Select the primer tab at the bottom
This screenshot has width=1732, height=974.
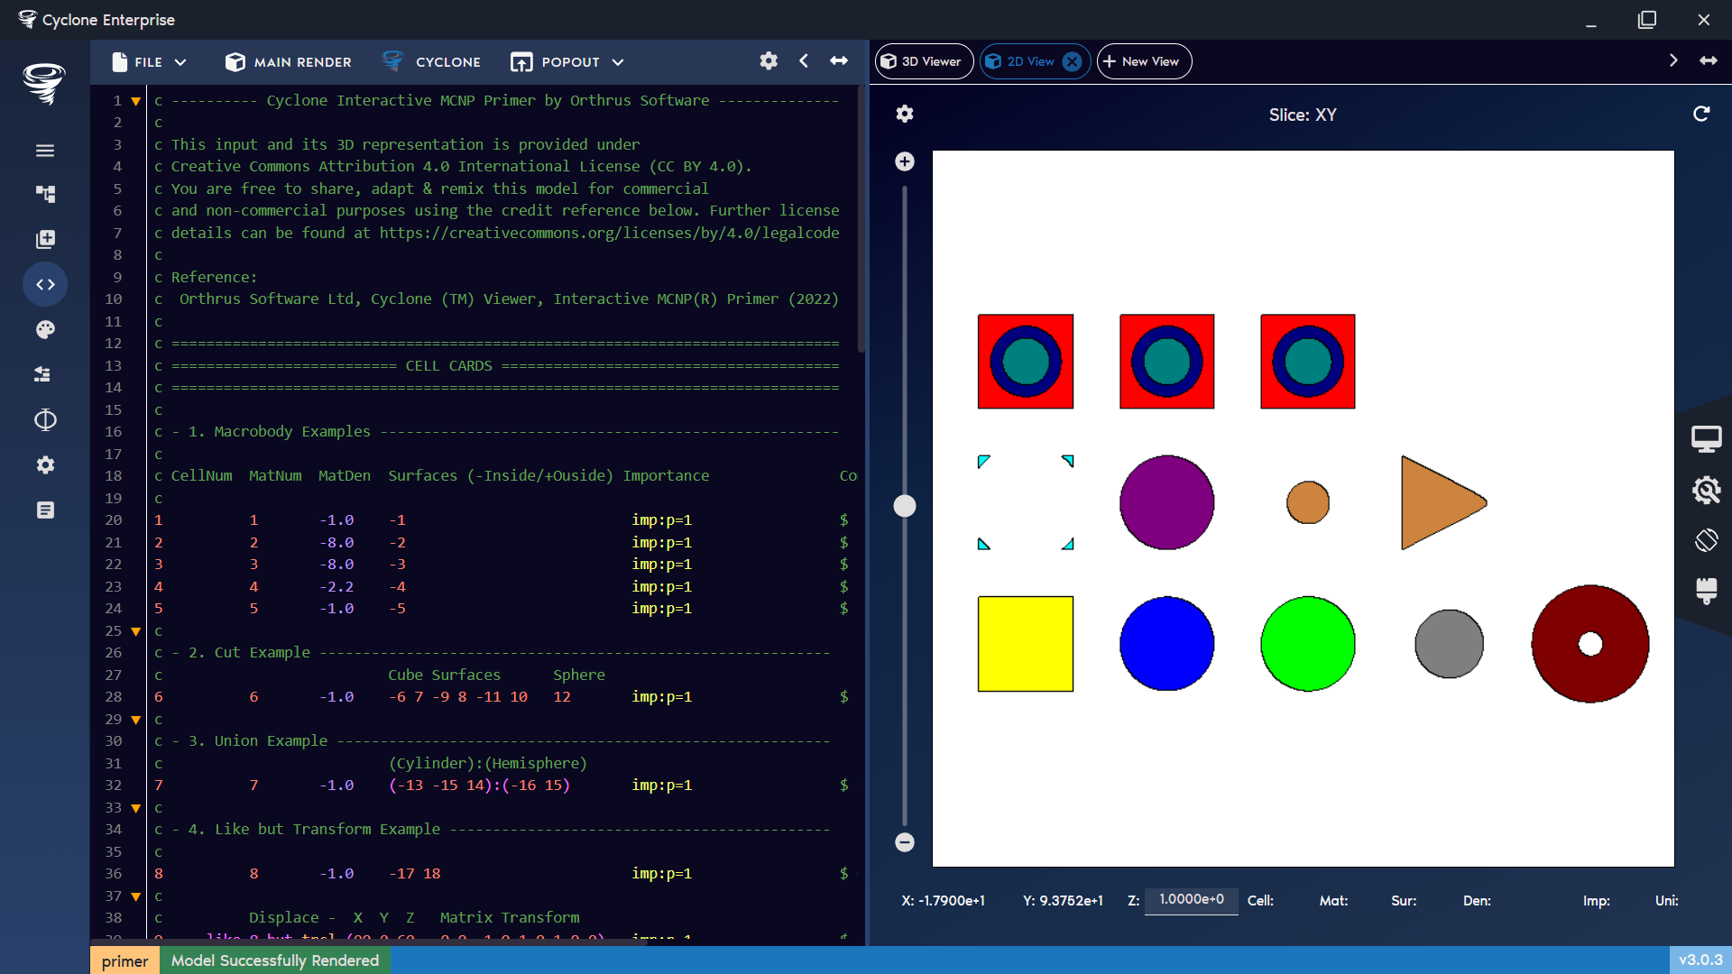(124, 960)
